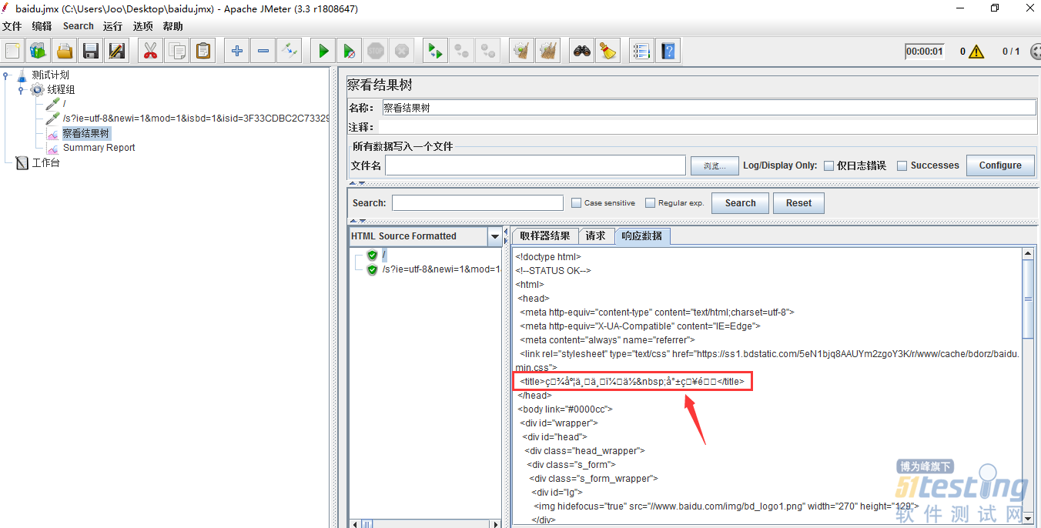The height and width of the screenshot is (528, 1041).
Task: Select the '/' HTTP sampler in test plan
Action: pyautogui.click(x=65, y=104)
